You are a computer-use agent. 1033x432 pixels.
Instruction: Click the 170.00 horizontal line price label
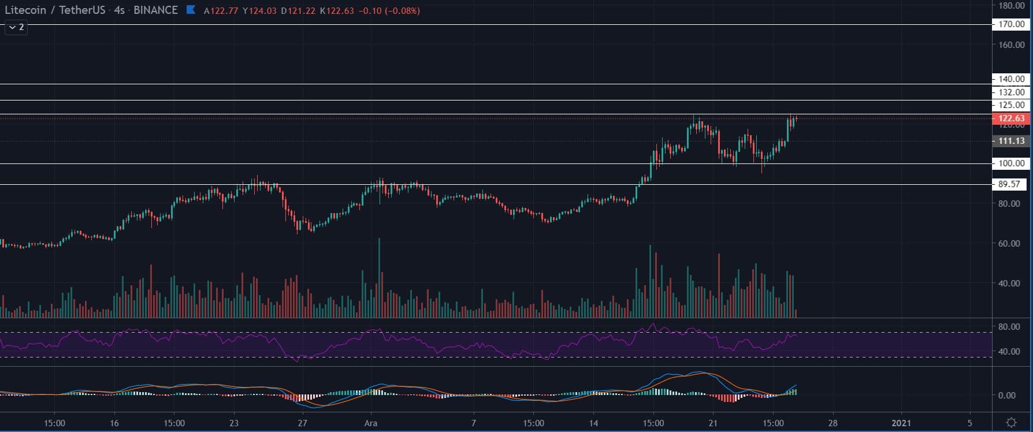(1011, 24)
